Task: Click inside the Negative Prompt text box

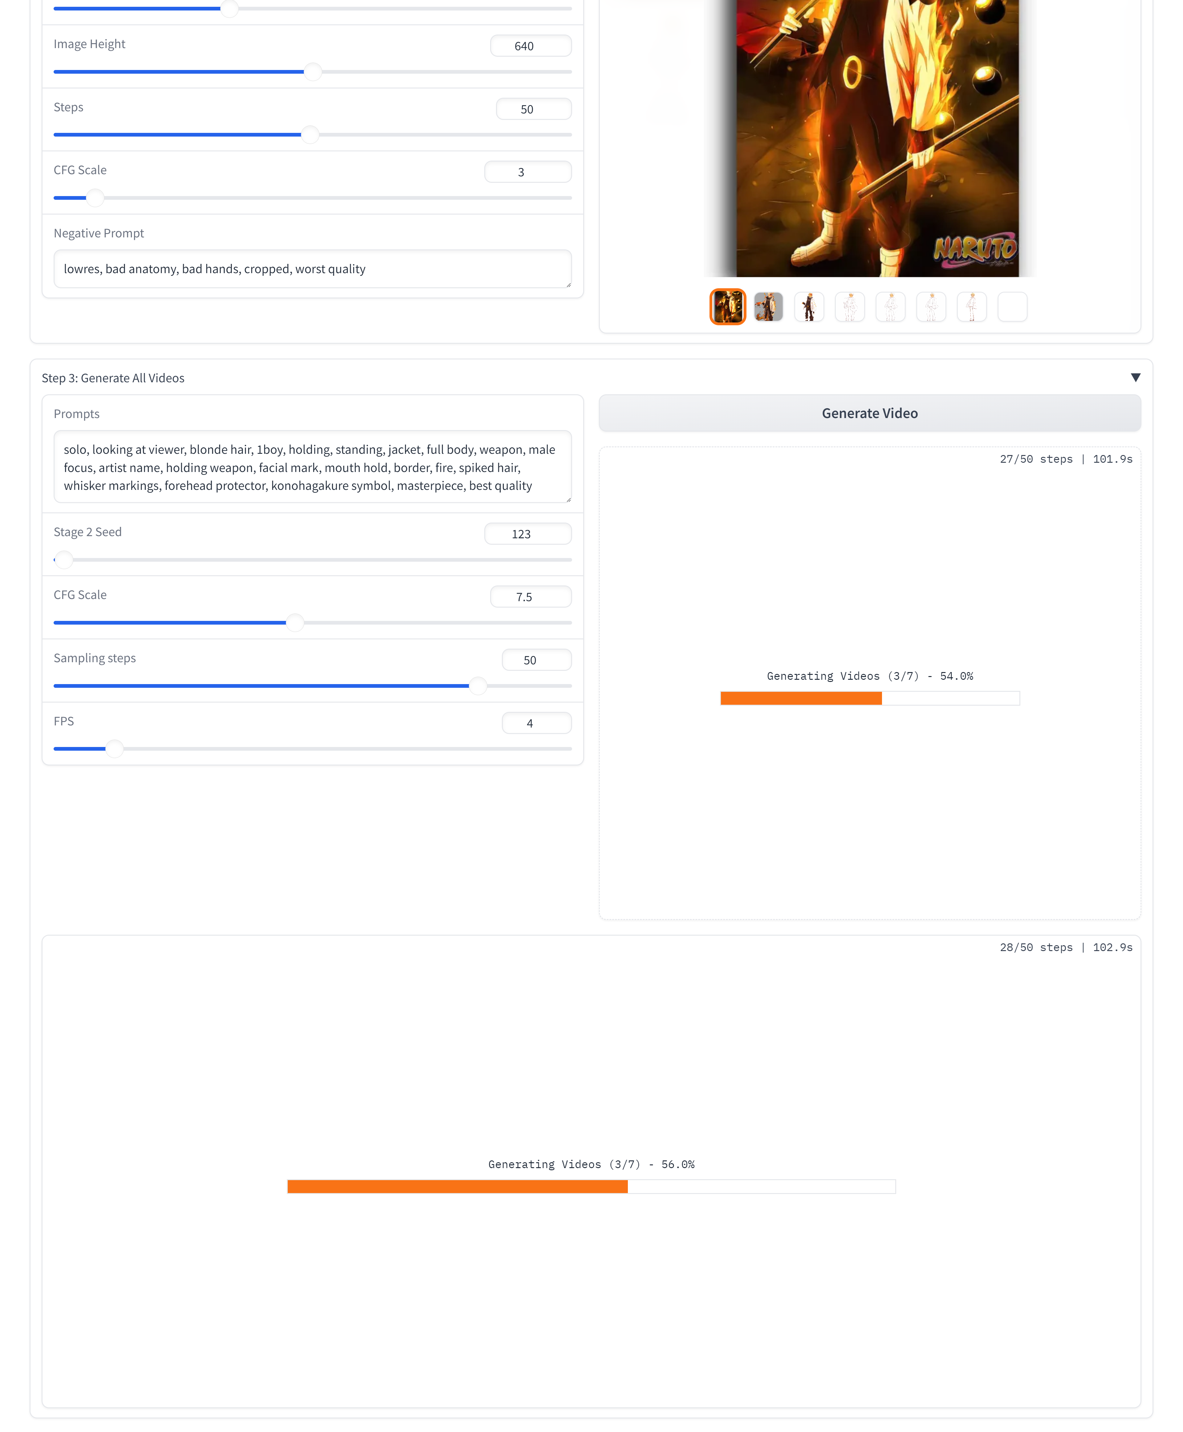Action: [313, 269]
